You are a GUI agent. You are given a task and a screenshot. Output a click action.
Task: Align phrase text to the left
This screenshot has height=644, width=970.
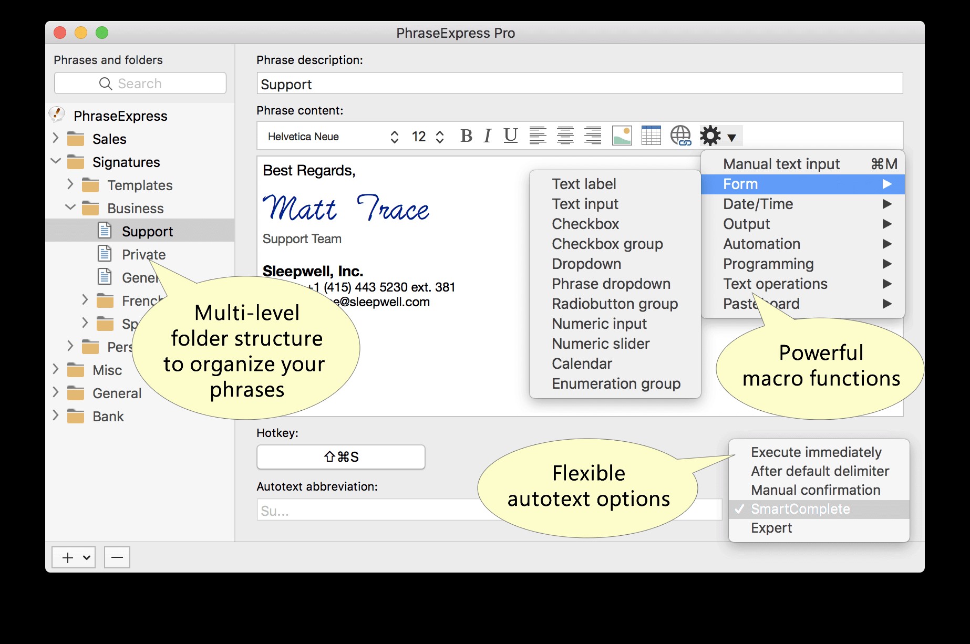click(538, 136)
